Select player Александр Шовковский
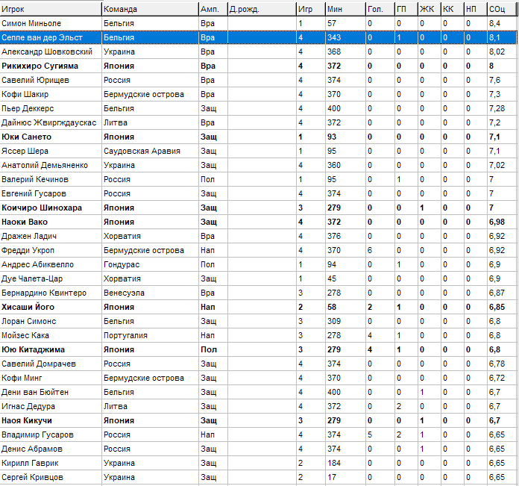This screenshot has height=486, width=519. click(47, 52)
